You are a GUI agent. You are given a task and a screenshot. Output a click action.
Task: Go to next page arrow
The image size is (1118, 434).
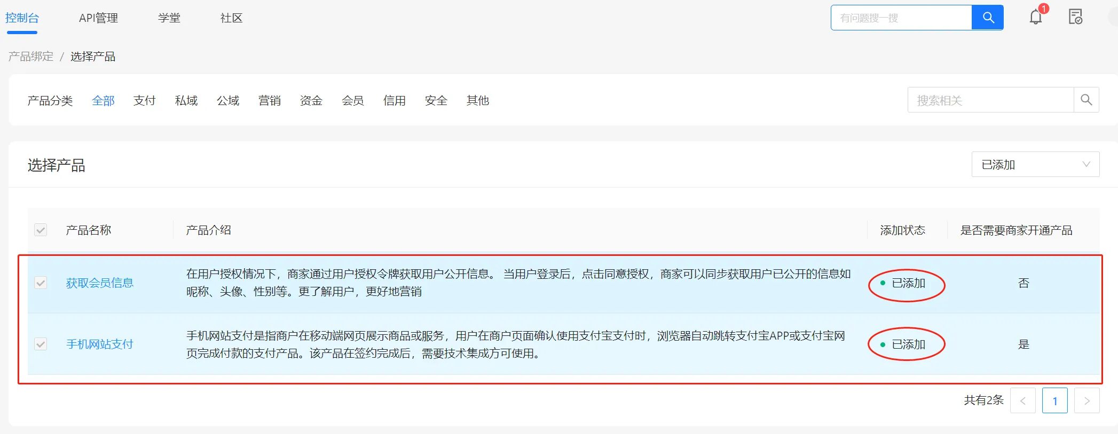click(x=1086, y=401)
